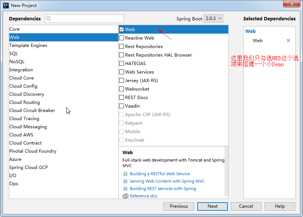
Task: Uncheck the Web dependency checkbox
Action: click(122, 29)
